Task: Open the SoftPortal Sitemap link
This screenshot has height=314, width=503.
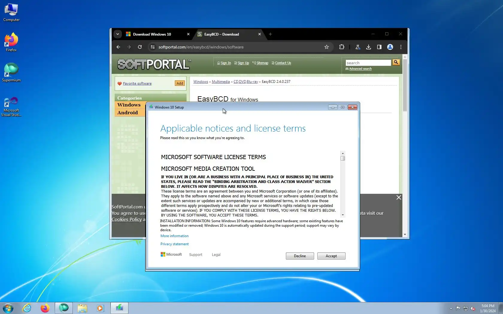Action: click(x=262, y=63)
